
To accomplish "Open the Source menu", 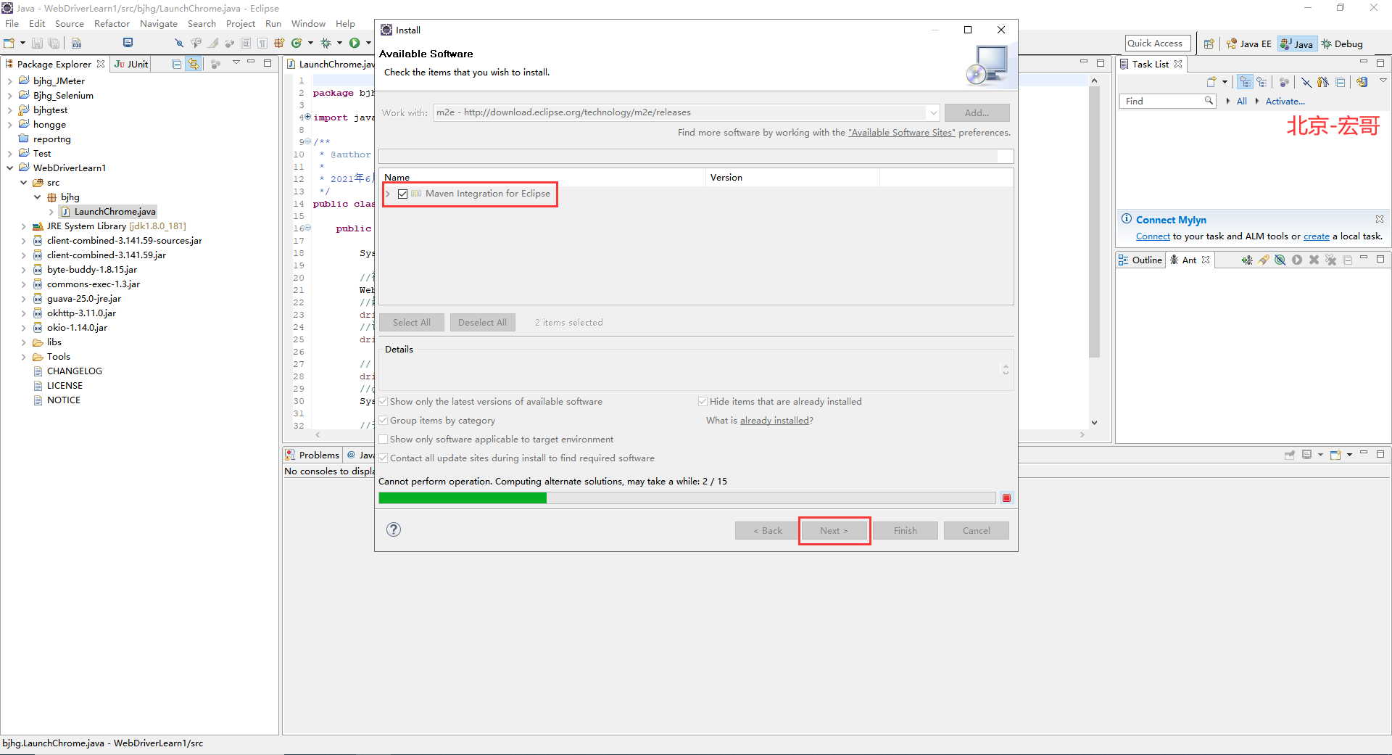I will click(x=70, y=24).
